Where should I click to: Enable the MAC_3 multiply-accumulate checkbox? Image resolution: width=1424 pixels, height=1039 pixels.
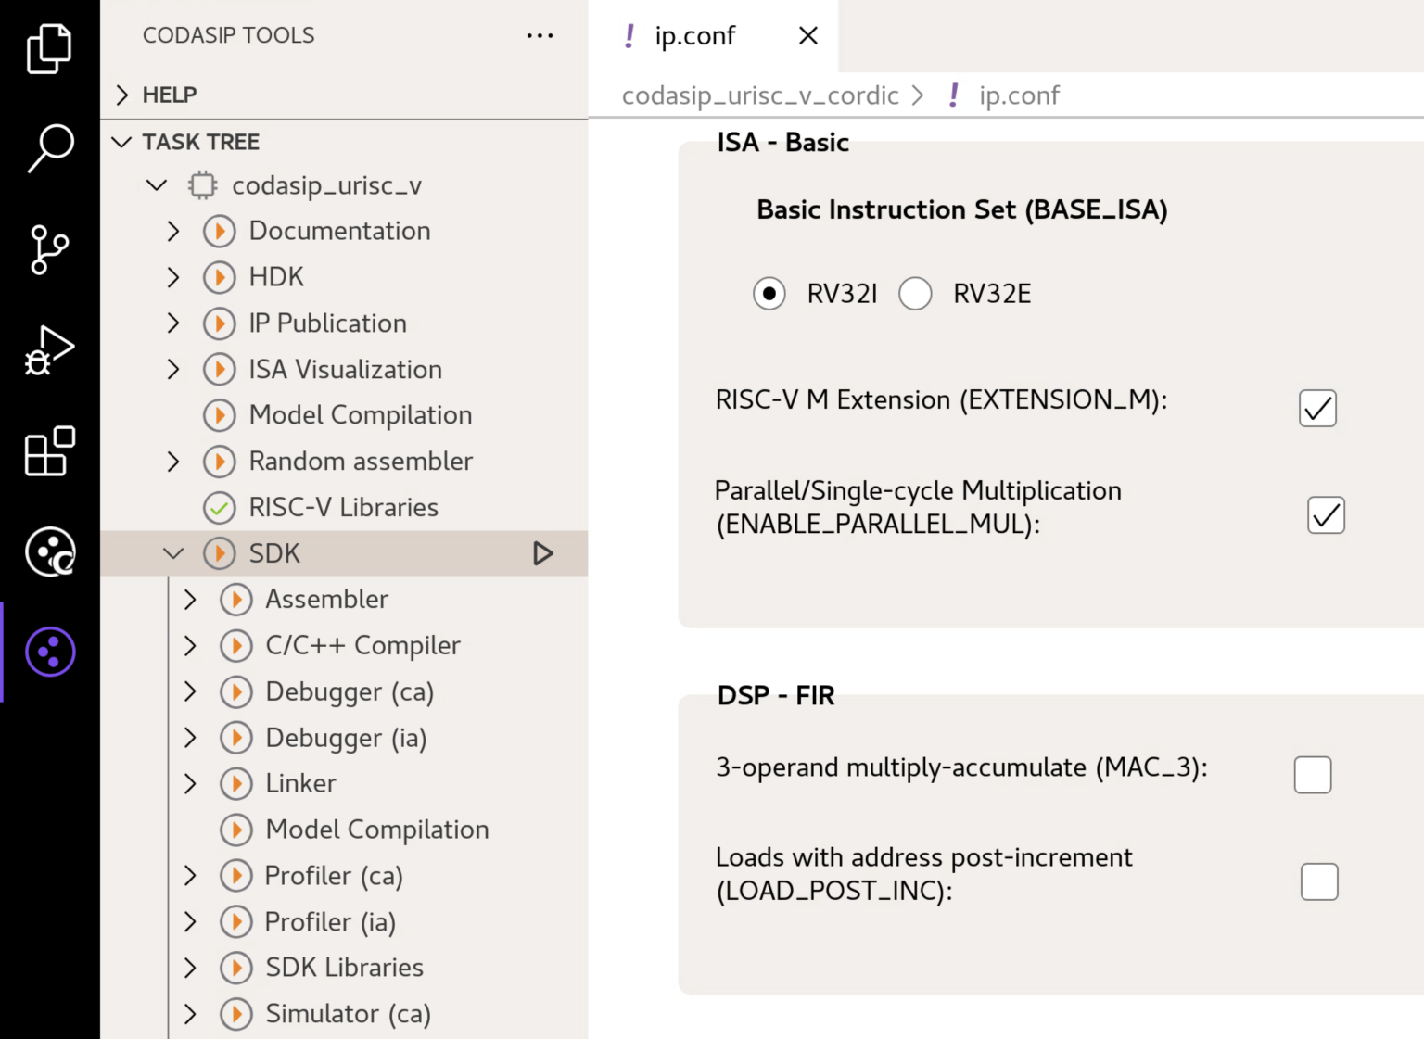point(1312,775)
